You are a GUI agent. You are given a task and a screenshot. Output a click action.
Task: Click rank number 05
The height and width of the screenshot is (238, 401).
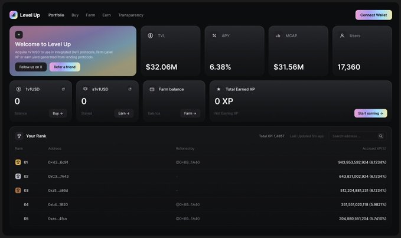point(26,219)
